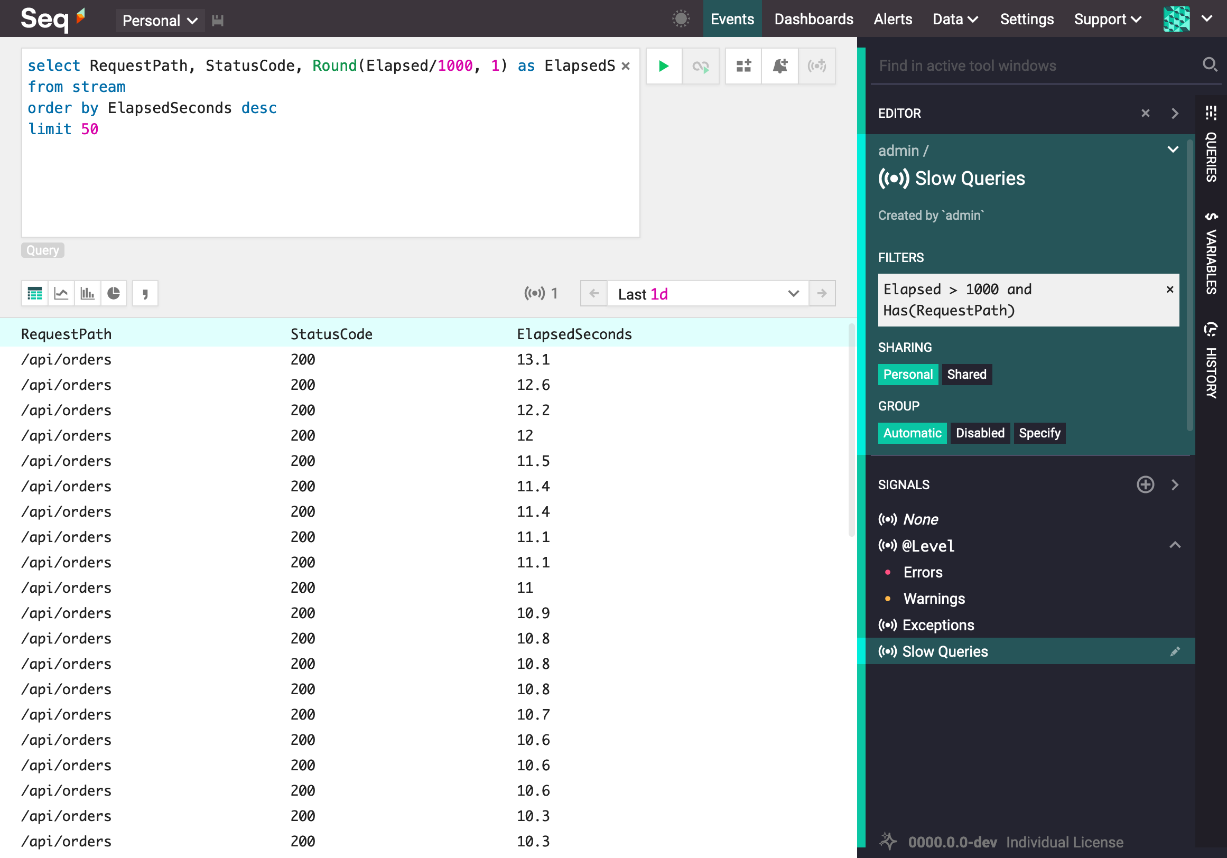Image resolution: width=1227 pixels, height=858 pixels.
Task: Select the bar chart view icon
Action: click(87, 293)
